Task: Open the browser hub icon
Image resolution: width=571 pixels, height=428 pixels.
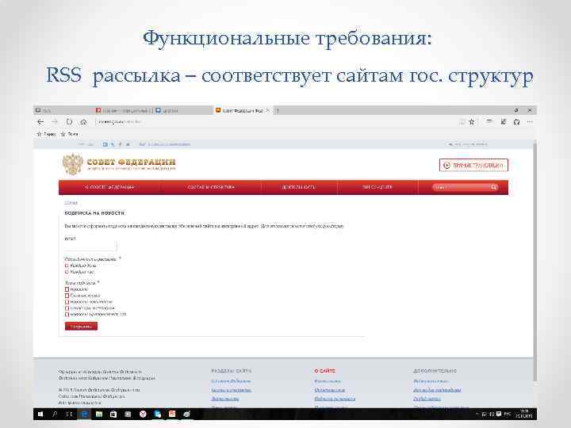Action: point(489,121)
